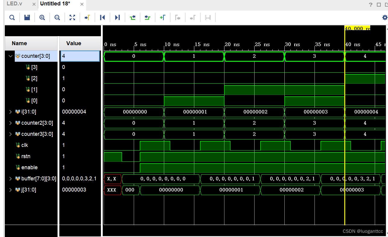The height and width of the screenshot is (237, 388).
Task: Switch to the LED.v tab
Action: pyautogui.click(x=14, y=4)
